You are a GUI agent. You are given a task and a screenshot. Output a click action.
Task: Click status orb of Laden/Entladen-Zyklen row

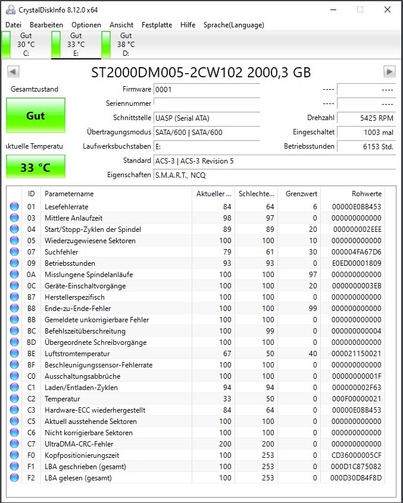coord(14,387)
